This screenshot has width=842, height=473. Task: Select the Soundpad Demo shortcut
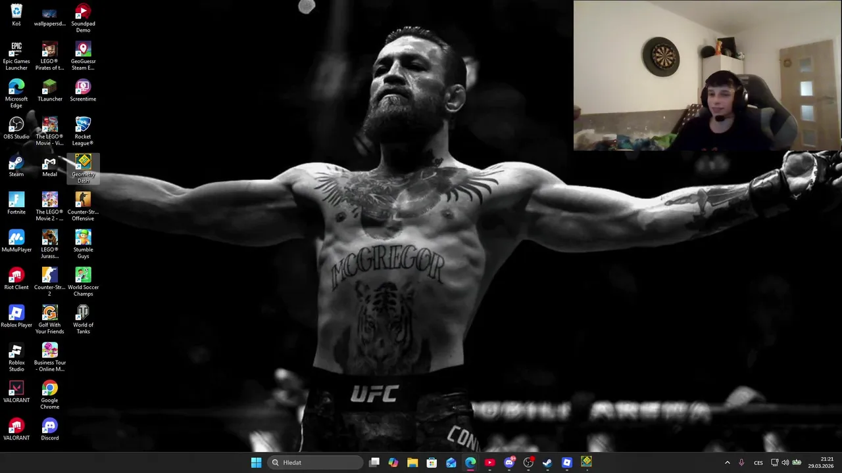[x=83, y=18]
